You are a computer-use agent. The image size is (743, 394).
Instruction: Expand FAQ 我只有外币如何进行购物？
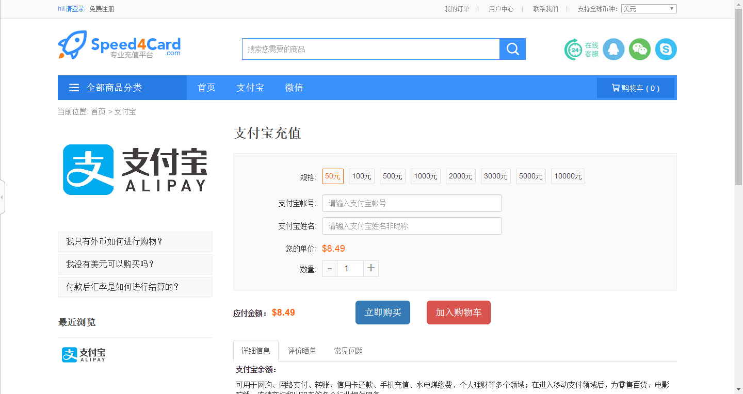click(x=135, y=241)
